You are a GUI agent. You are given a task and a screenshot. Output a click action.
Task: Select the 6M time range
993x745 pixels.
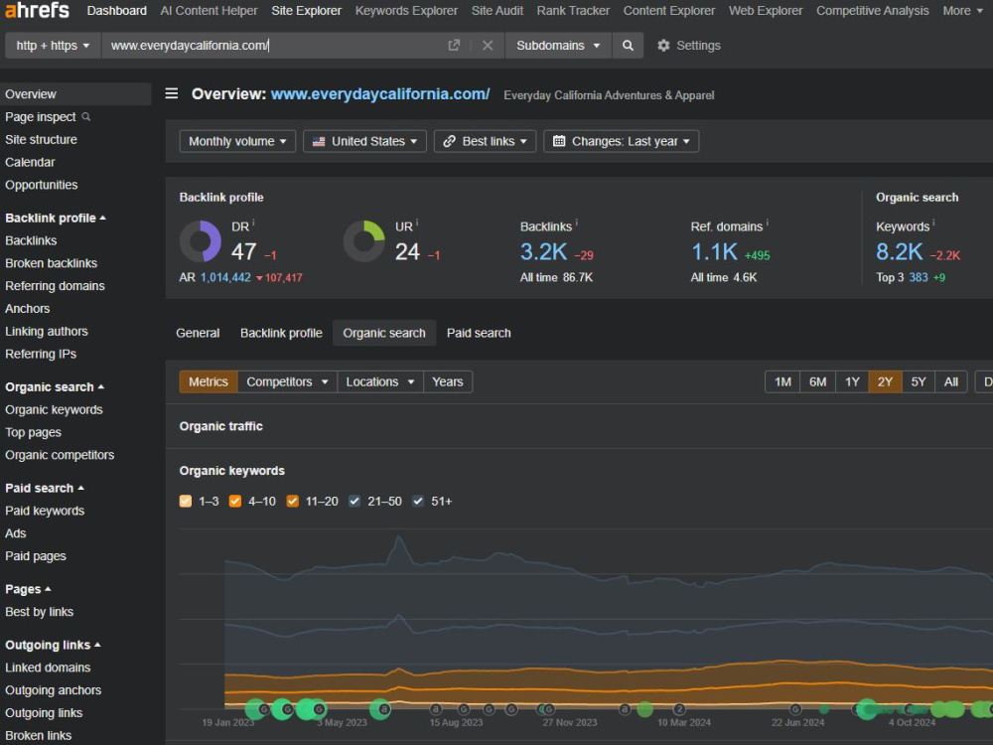[817, 382]
